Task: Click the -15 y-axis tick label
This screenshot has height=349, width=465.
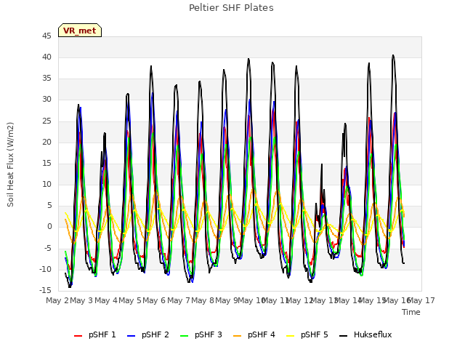Action: (x=45, y=290)
